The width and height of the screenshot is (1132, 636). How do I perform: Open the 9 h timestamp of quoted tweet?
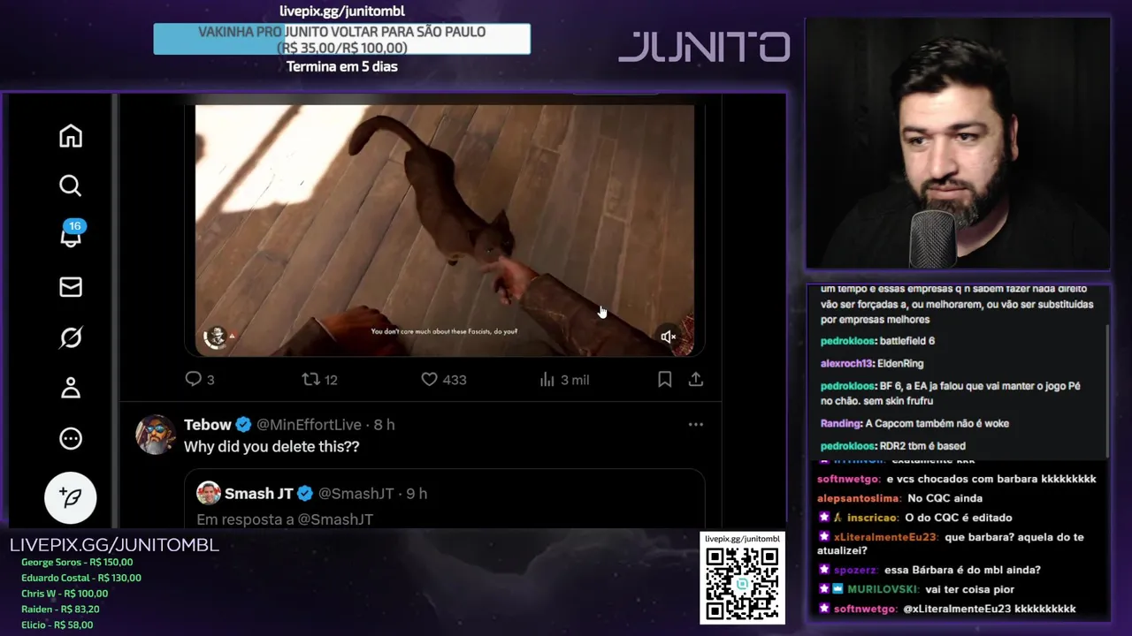417,494
